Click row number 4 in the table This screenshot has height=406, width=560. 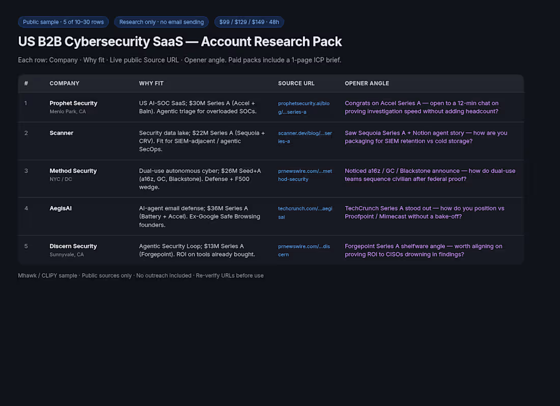pyautogui.click(x=26, y=209)
